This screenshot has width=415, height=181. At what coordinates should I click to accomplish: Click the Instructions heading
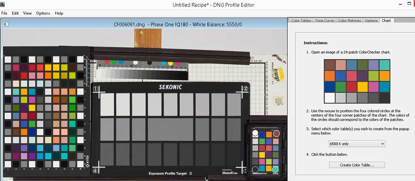tap(315, 43)
